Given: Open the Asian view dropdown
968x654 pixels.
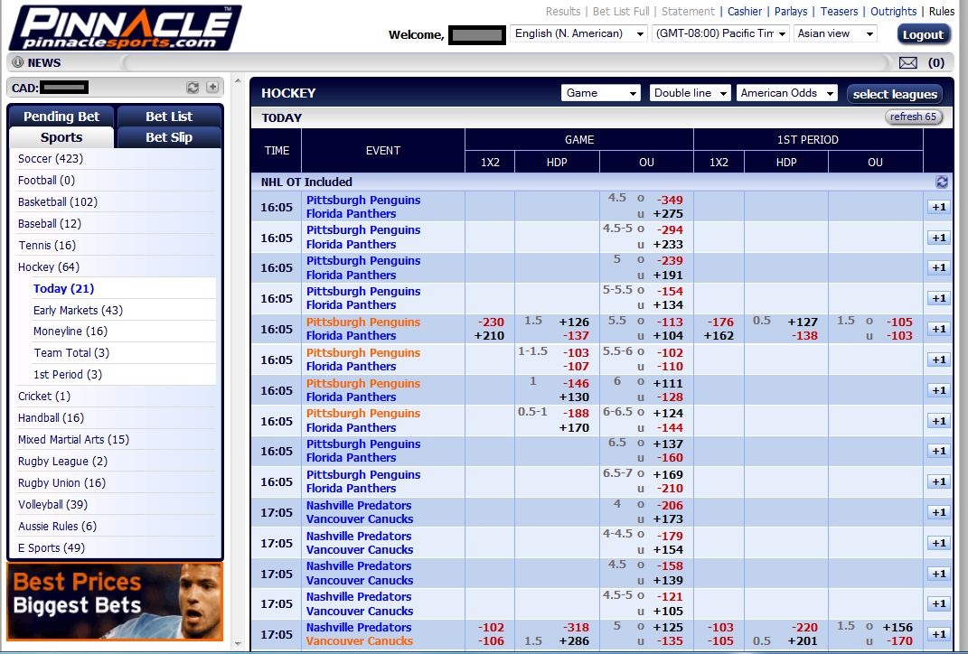Looking at the screenshot, I should click(835, 33).
